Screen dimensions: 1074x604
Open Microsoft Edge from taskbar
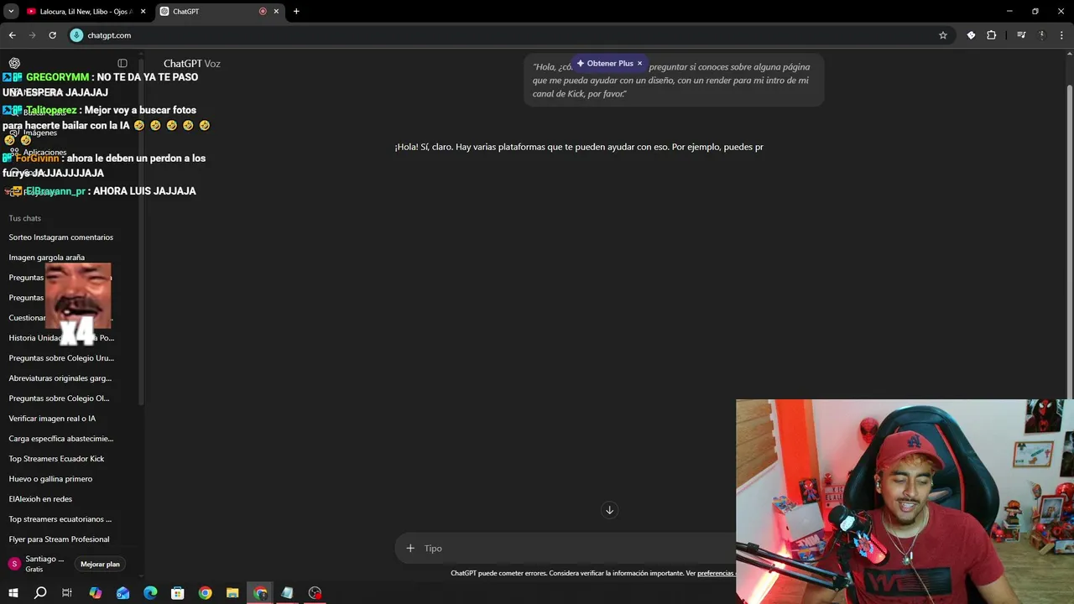point(150,593)
